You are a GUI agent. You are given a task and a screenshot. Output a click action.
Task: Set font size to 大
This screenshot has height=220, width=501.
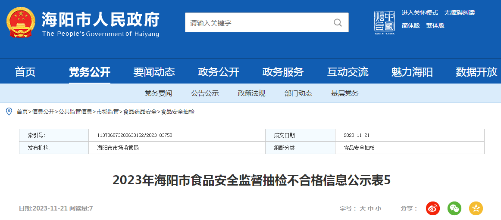tap(362, 208)
